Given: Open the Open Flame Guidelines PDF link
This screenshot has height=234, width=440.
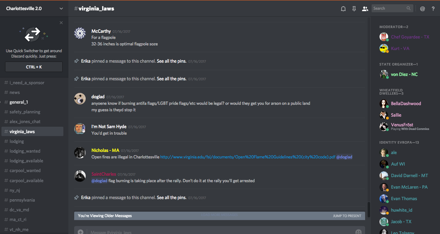Looking at the screenshot, I should 247,157.
